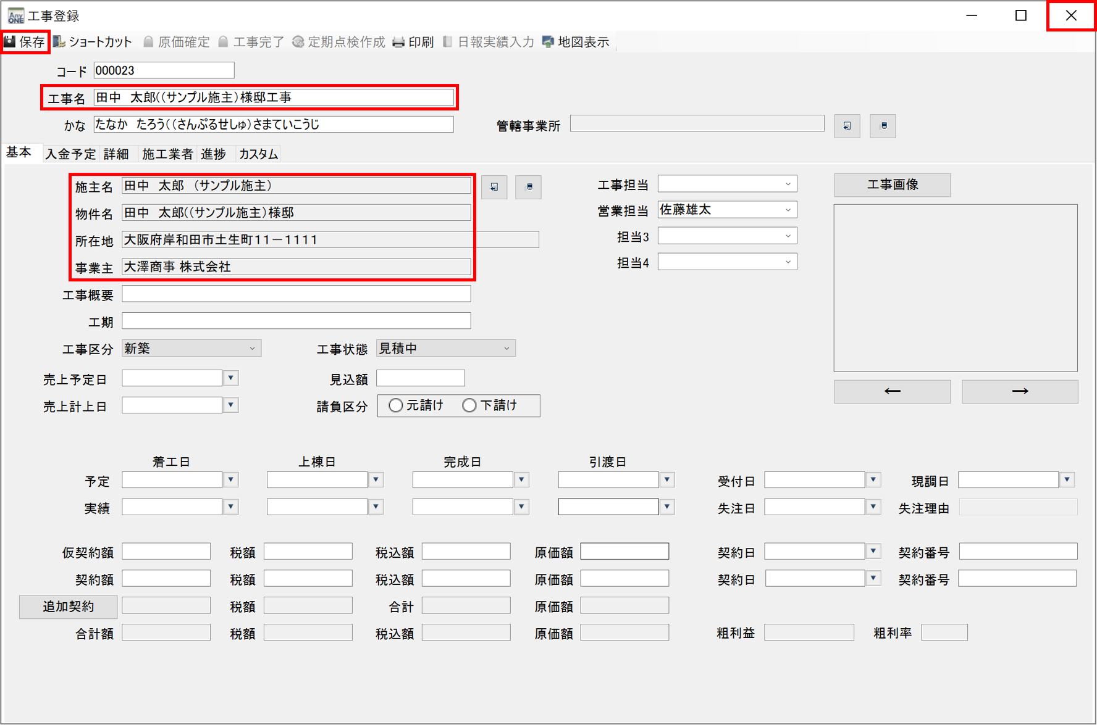Click the 日報実績入力 toolbar icon
This screenshot has width=1097, height=725.
tap(448, 42)
